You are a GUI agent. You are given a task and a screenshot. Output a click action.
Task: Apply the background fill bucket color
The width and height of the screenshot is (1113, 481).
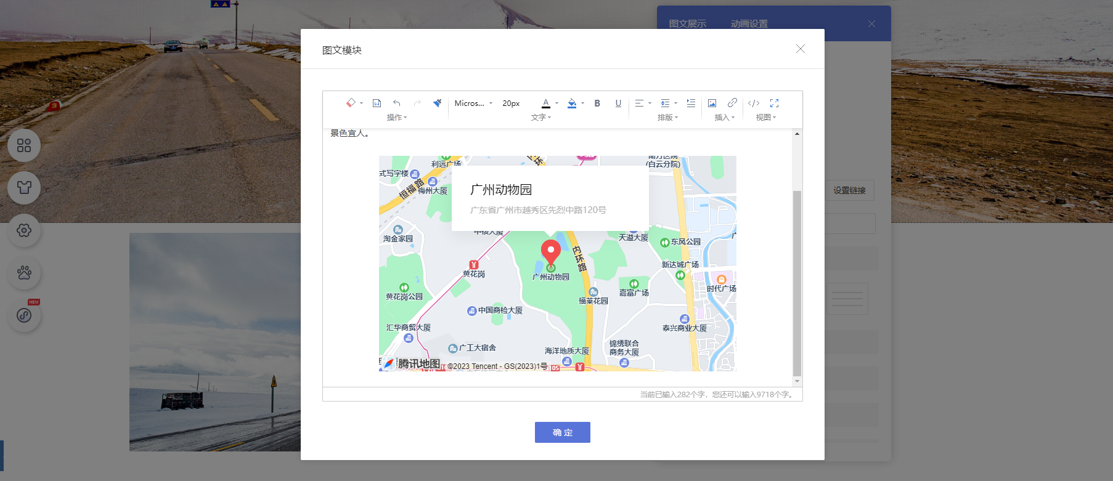tap(572, 103)
